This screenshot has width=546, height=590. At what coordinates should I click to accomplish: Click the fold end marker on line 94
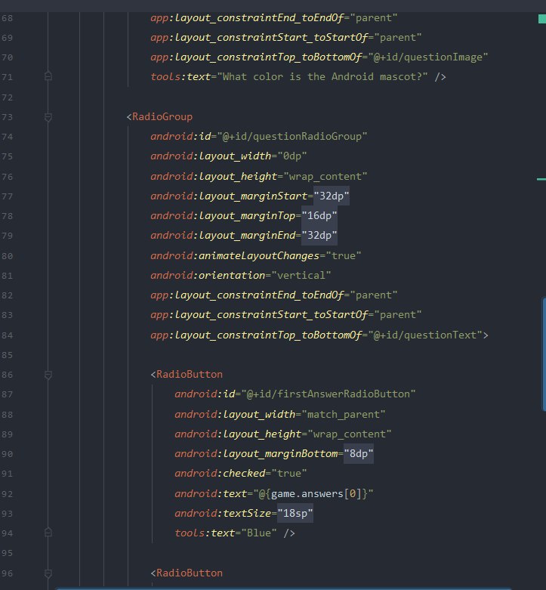[x=48, y=533]
